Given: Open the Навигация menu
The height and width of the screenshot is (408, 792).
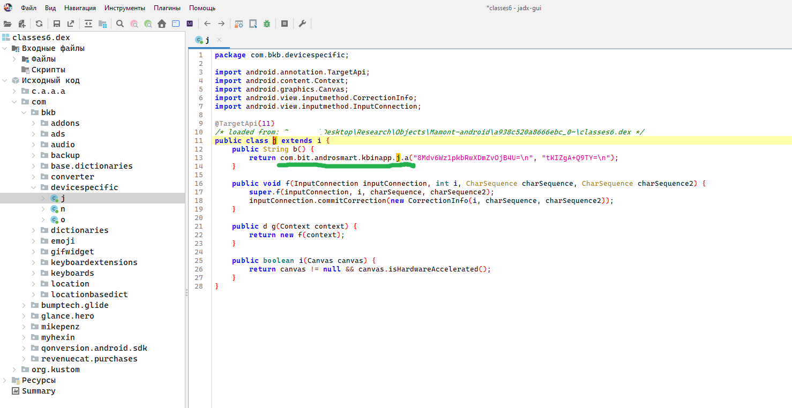Looking at the screenshot, I should (x=80, y=8).
